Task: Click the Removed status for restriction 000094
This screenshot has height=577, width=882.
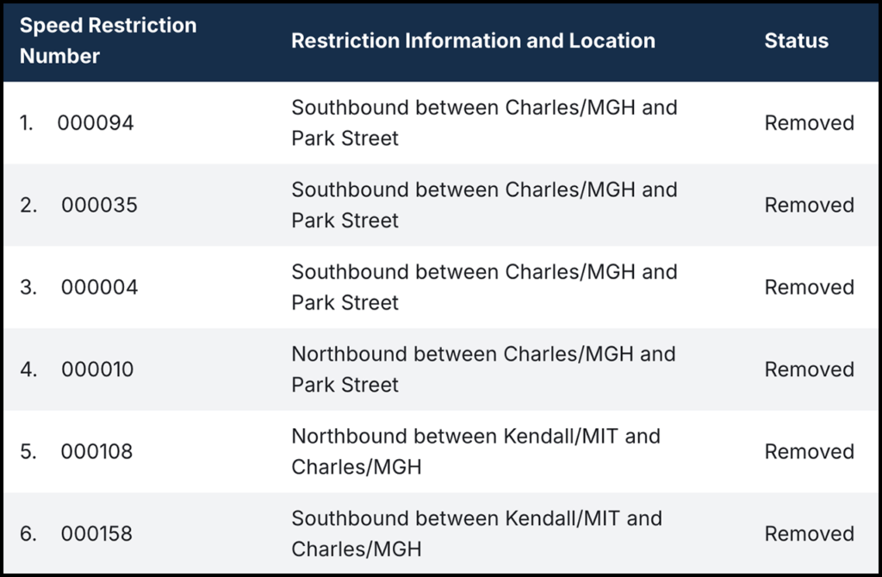Action: click(809, 123)
